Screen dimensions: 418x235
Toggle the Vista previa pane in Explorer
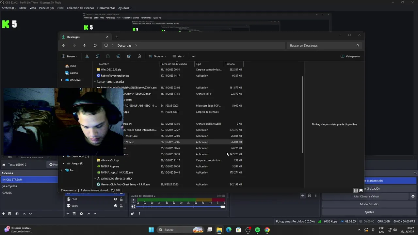click(x=350, y=56)
